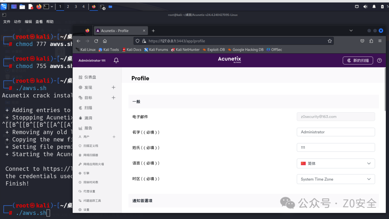Viewport: 389px width, 219px height.
Task: Open the 发现 discovery sidebar item
Action: coord(85,87)
